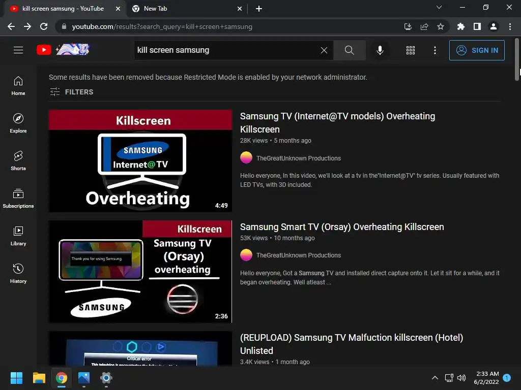Clear the search box with the X icon
Viewport: 521px width, 390px height.
pyautogui.click(x=324, y=50)
